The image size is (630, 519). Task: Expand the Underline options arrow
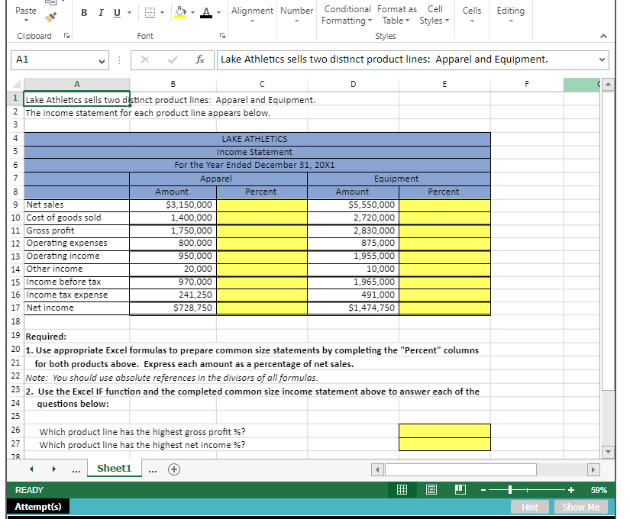click(129, 13)
